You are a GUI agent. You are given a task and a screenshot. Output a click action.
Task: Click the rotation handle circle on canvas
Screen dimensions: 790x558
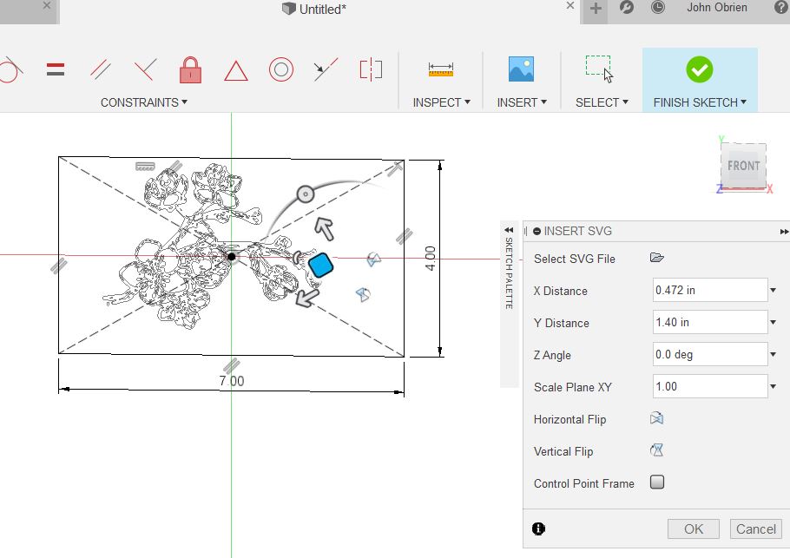pyautogui.click(x=305, y=194)
